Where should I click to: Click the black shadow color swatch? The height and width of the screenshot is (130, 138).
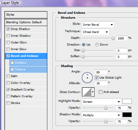127,115
